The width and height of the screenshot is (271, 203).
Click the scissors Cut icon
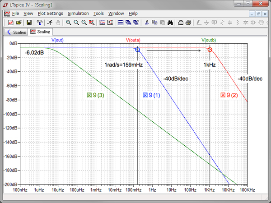coord(147,22)
